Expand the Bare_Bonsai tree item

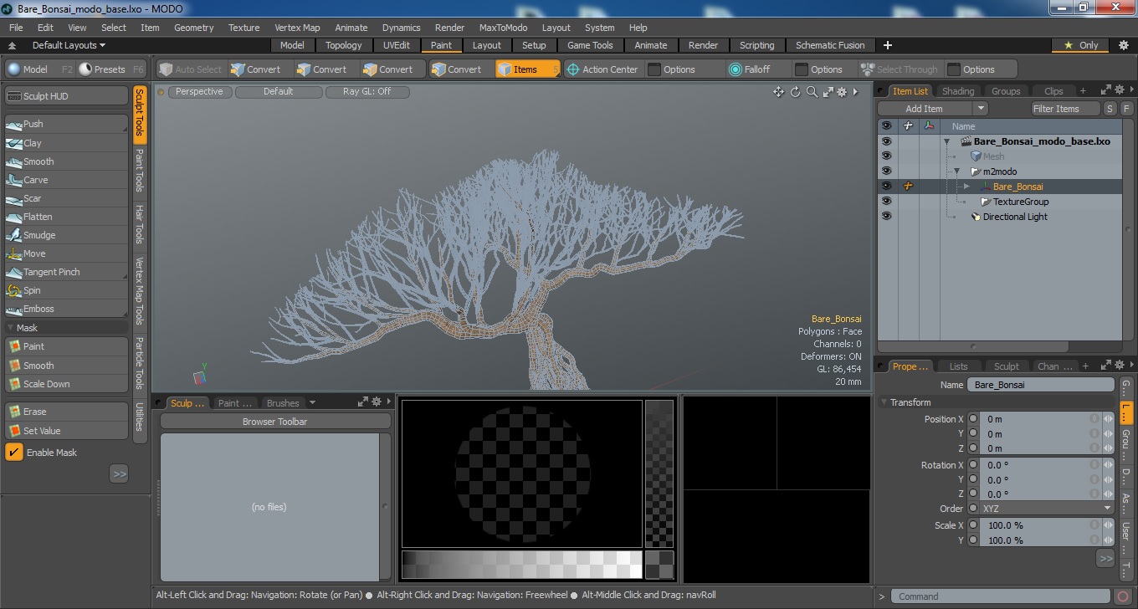(966, 187)
